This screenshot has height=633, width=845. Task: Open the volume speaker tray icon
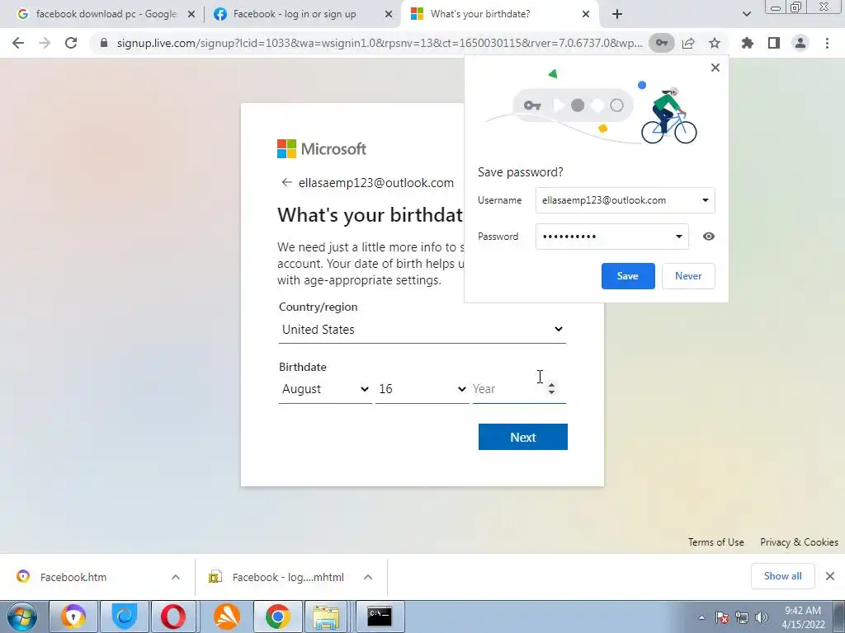[x=762, y=617]
